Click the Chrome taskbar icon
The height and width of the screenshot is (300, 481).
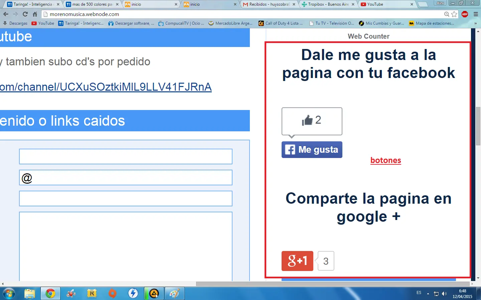(x=50, y=294)
